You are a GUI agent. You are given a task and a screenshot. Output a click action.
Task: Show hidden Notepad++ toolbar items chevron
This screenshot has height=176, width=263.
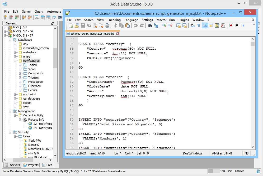click(x=253, y=24)
